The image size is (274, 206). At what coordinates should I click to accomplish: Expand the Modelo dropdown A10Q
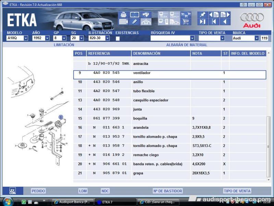pos(26,38)
